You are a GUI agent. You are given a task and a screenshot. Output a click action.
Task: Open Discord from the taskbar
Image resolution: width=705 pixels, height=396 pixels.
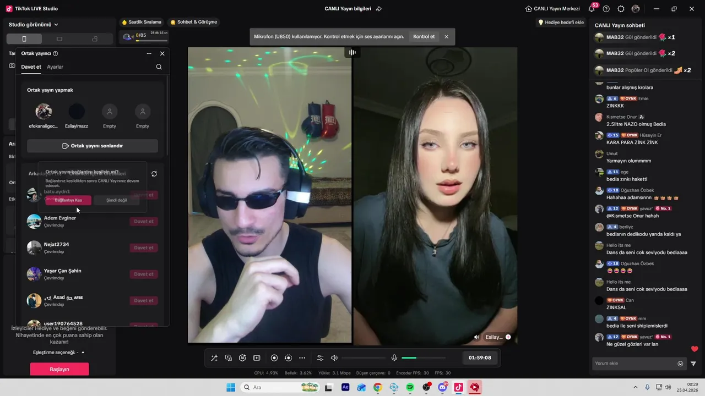[442, 387]
